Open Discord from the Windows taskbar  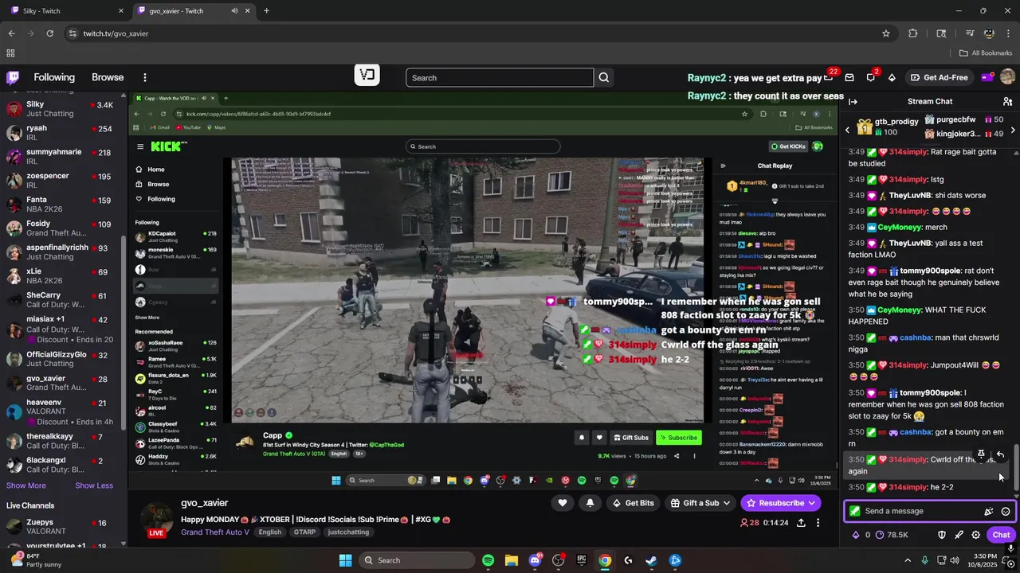(x=535, y=560)
